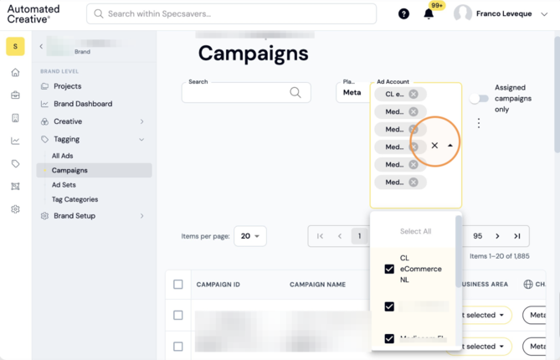Open Brand Dashboard in sidebar
The width and height of the screenshot is (560, 360).
coord(83,104)
